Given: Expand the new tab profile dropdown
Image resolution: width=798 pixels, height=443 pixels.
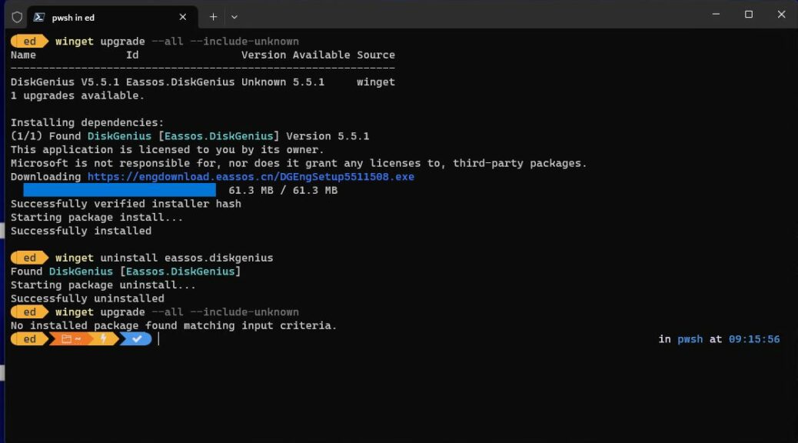Looking at the screenshot, I should click(x=234, y=18).
